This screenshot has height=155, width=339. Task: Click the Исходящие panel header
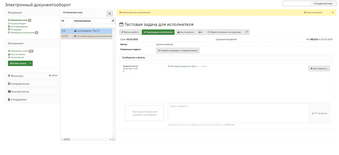[x=32, y=43]
